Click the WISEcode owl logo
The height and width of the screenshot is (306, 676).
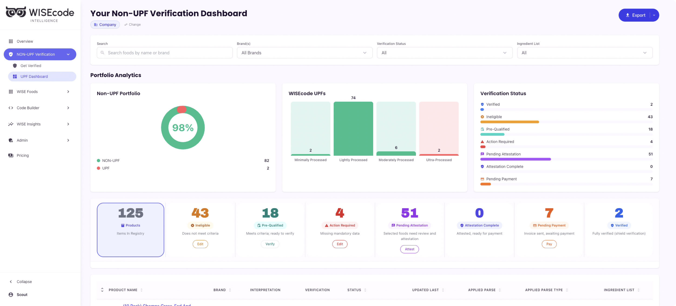(x=16, y=12)
